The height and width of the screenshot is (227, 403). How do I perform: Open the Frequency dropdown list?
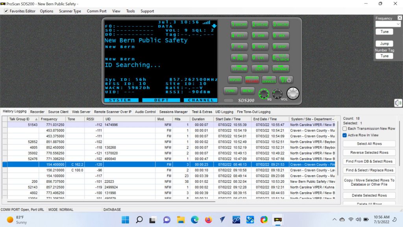[398, 24]
